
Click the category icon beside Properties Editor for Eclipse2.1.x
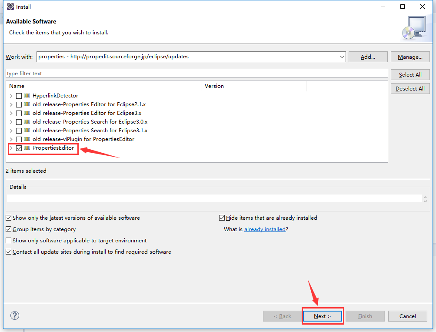[27, 104]
